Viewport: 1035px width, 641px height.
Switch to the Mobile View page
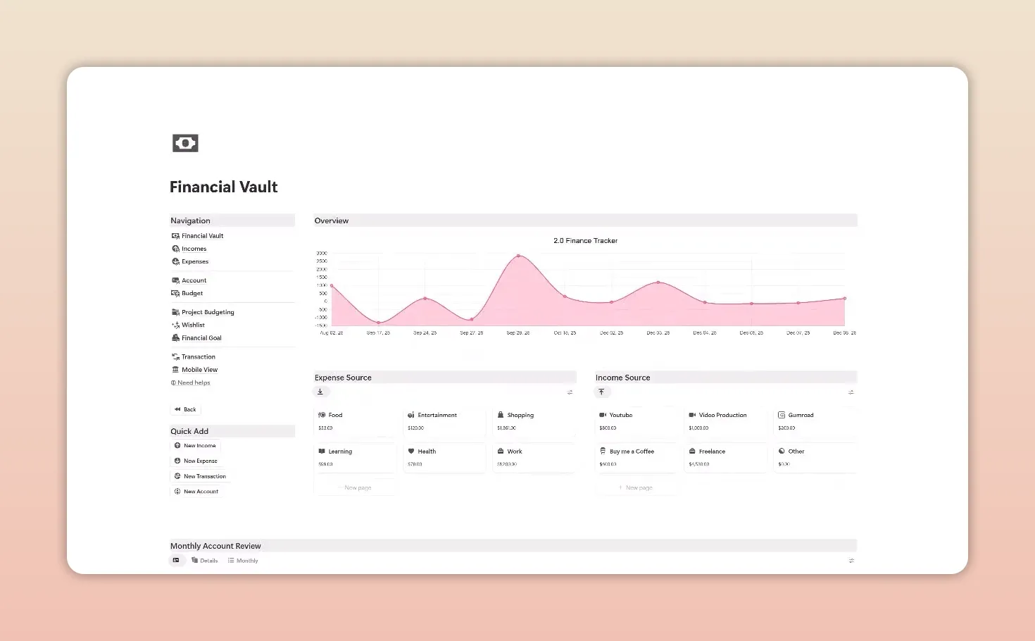[194, 370]
